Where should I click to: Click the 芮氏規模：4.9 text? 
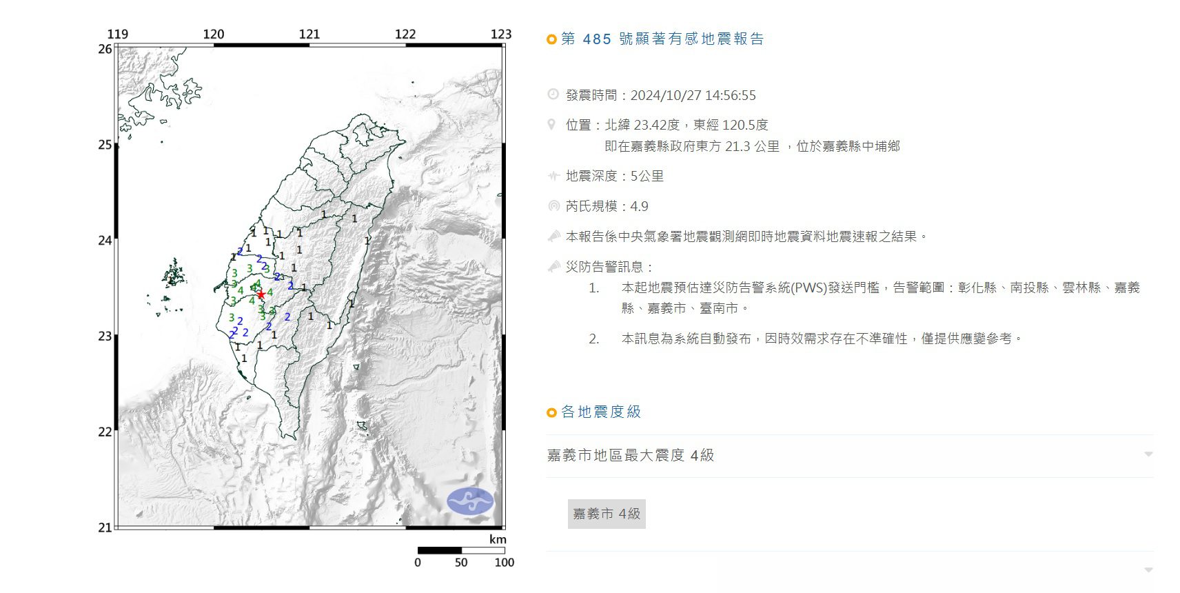[x=607, y=206]
